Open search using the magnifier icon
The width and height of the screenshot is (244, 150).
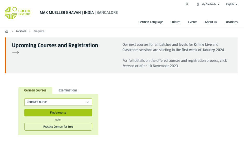(187, 4)
